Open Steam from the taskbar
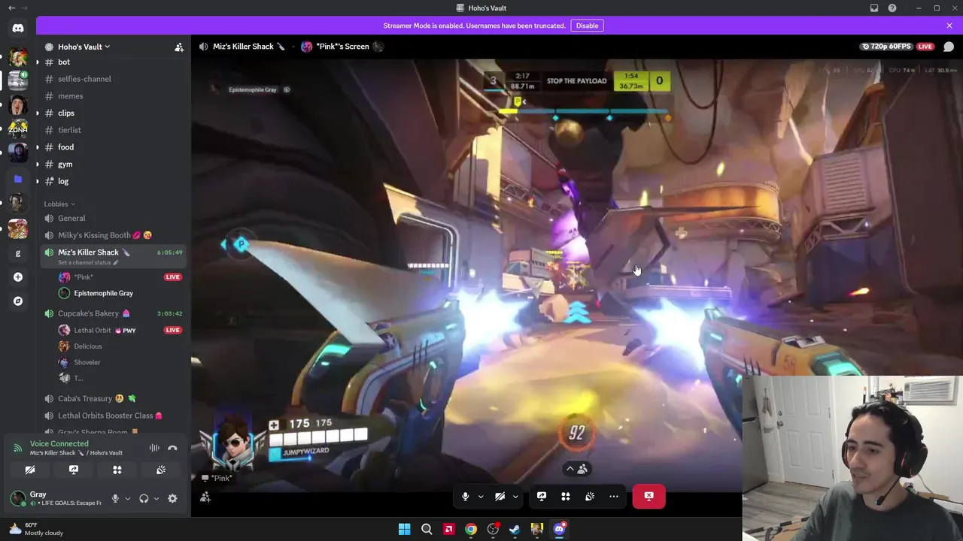 coord(515,529)
